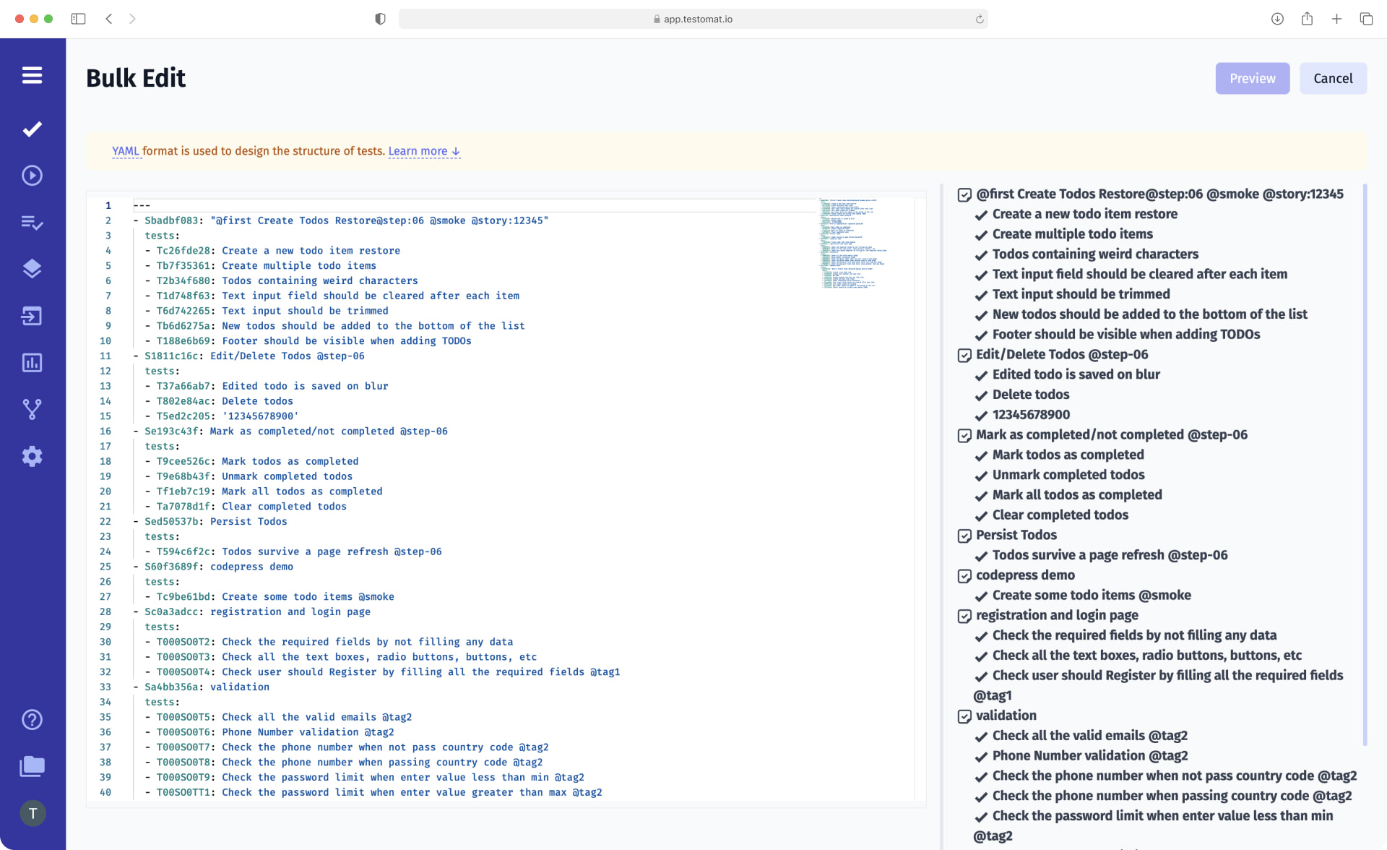1387x850 pixels.
Task: Select the Suites layers icon in sidebar
Action: (33, 268)
